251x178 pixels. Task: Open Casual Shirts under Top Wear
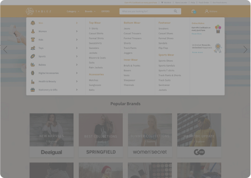point(96,33)
